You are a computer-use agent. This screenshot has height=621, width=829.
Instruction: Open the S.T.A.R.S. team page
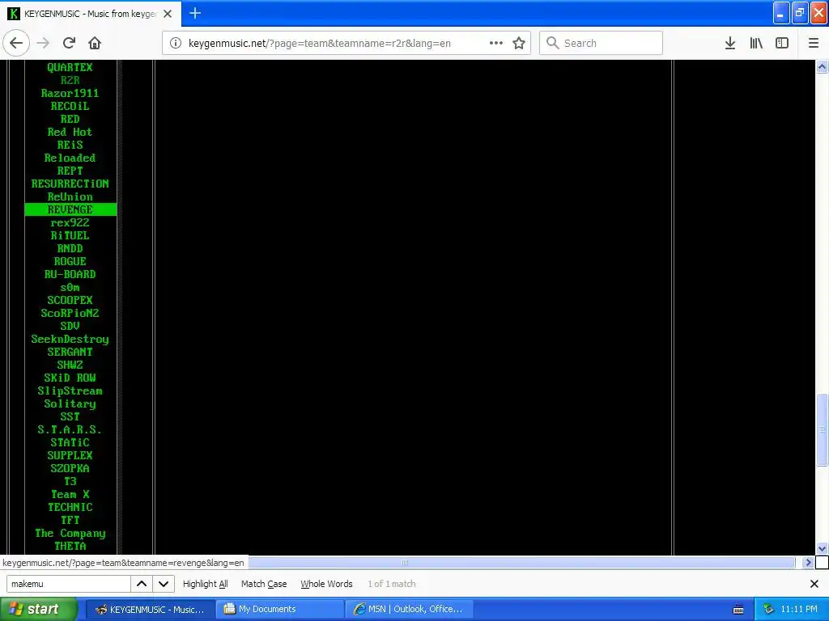pyautogui.click(x=70, y=429)
